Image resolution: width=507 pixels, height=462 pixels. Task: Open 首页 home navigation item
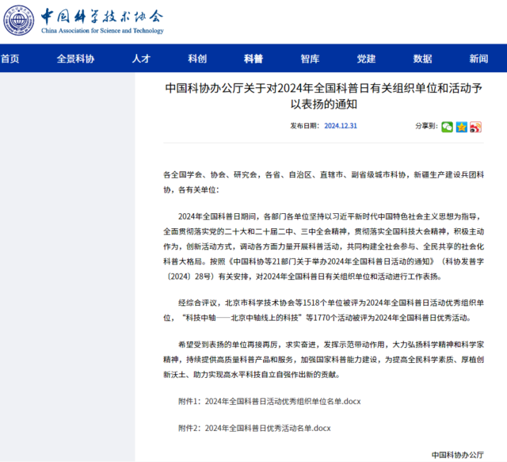[10, 59]
